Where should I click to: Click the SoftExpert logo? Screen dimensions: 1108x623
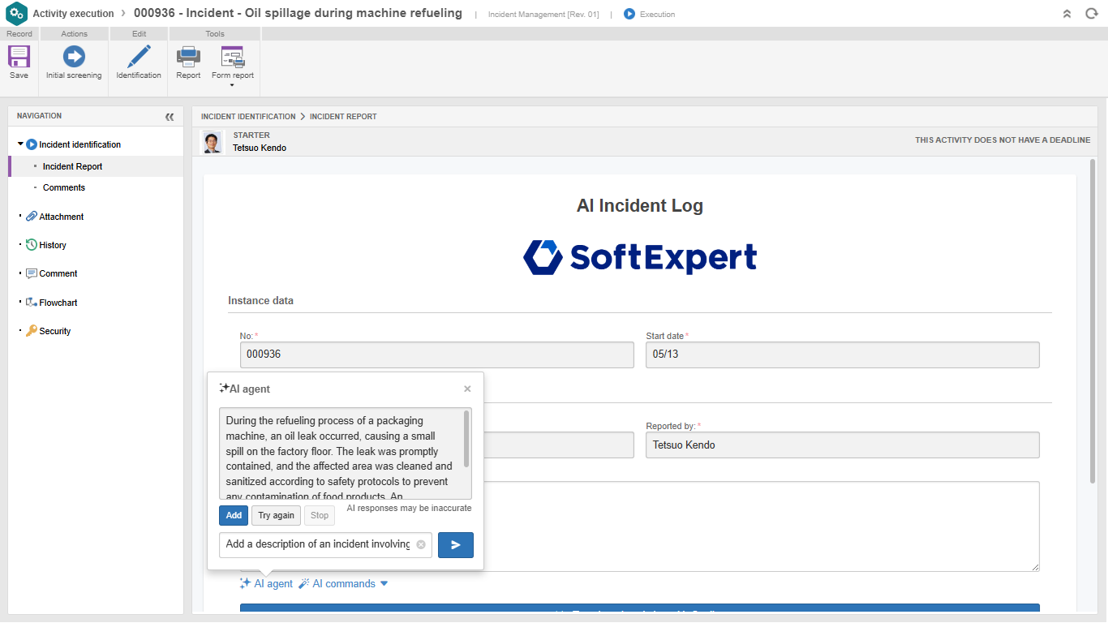click(x=640, y=256)
